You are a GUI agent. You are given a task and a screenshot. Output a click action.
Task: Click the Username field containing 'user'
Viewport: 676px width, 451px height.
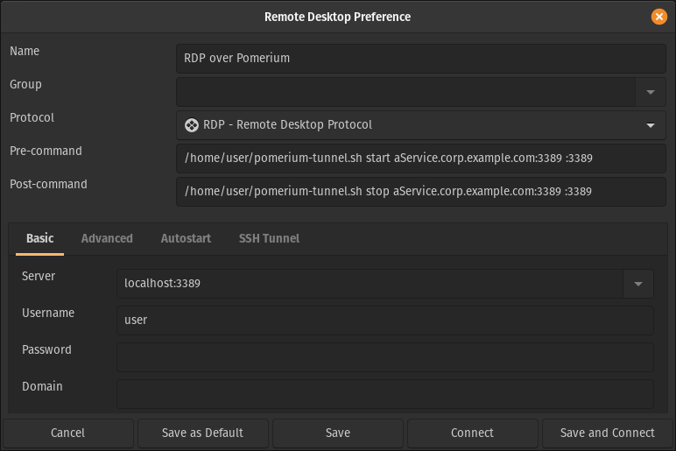point(385,321)
